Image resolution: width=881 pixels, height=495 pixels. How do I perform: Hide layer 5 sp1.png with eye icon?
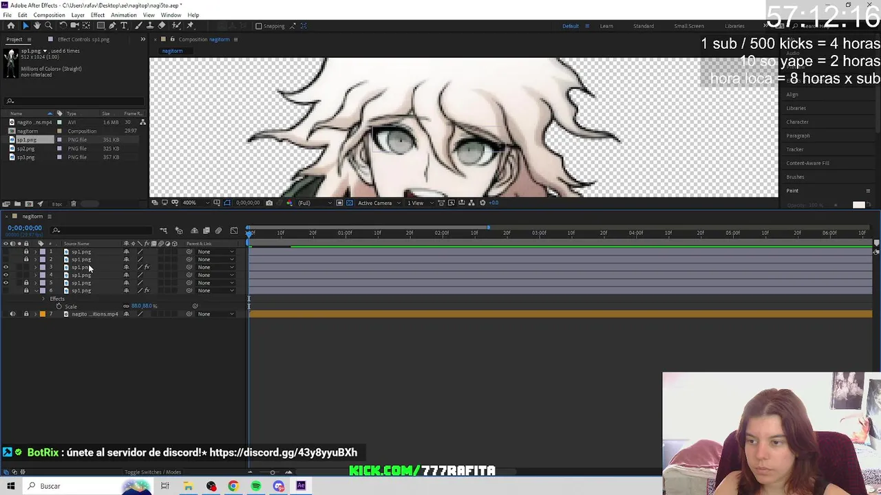[x=6, y=283]
